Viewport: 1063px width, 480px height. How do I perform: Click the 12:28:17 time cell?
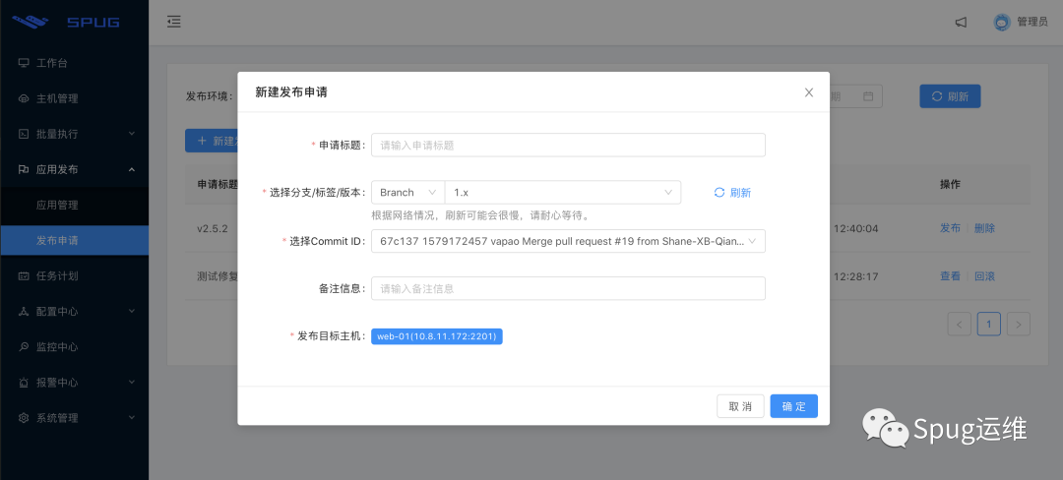point(855,277)
